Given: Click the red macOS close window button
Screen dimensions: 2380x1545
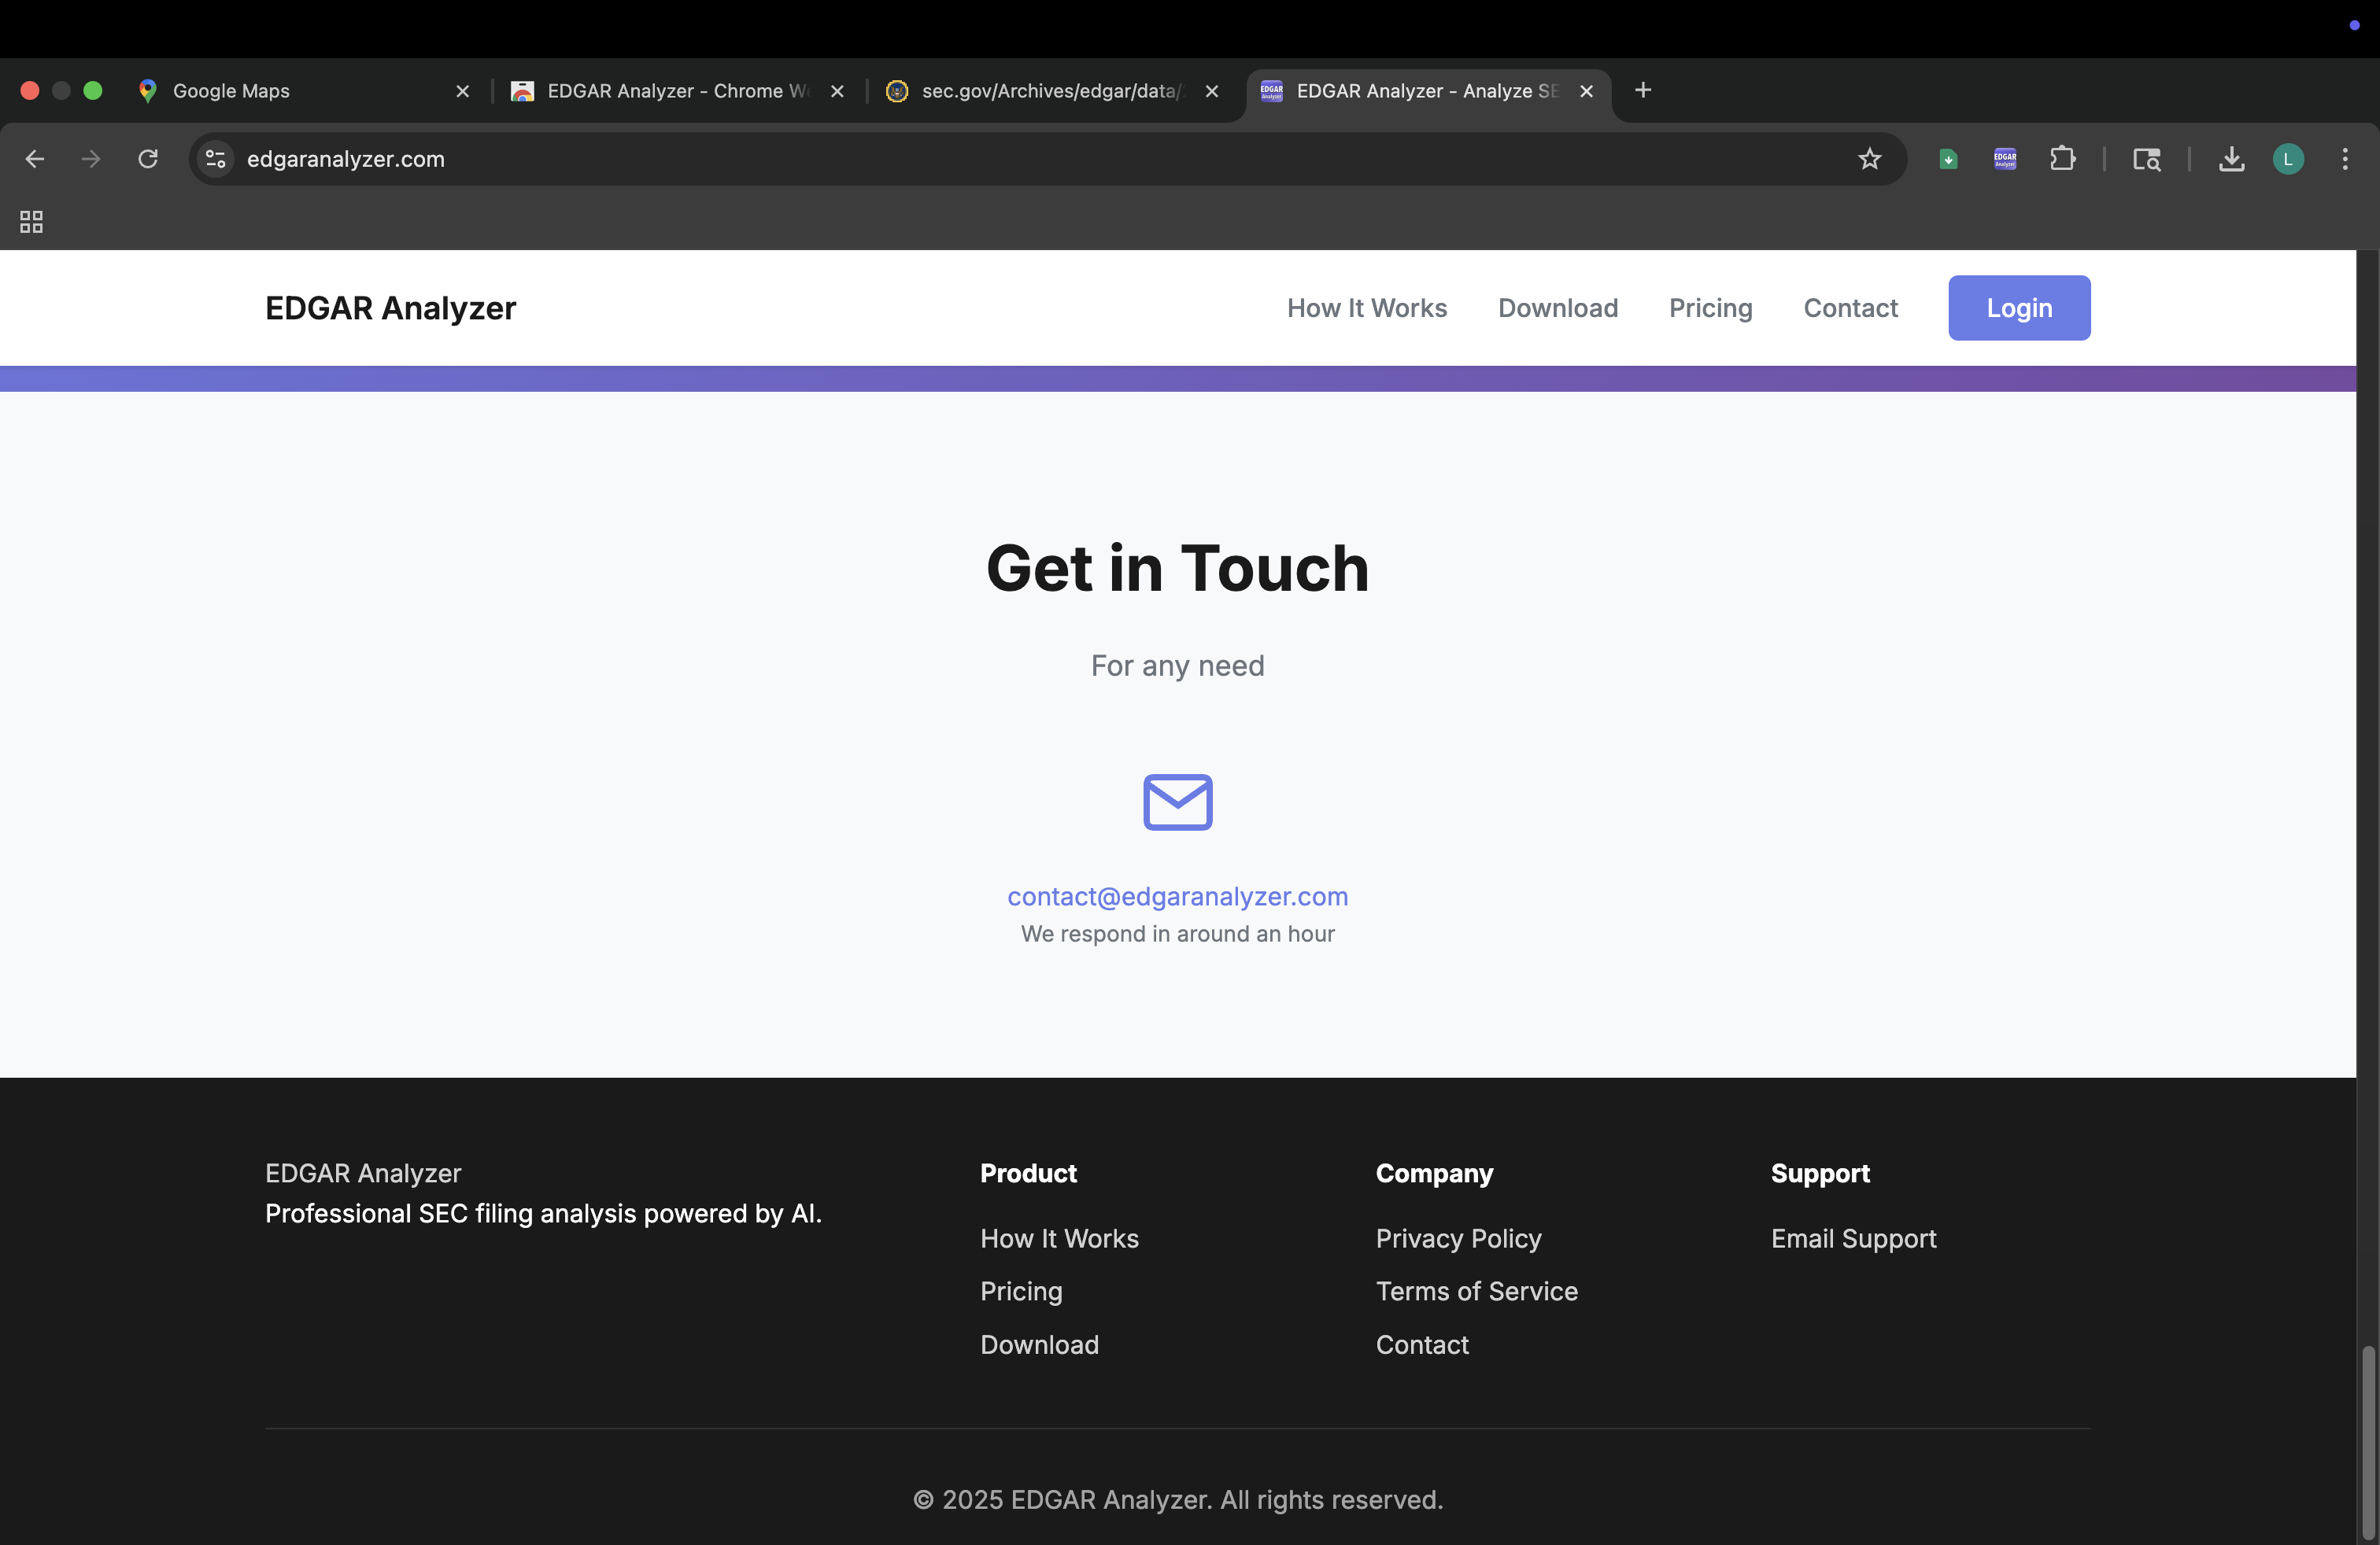Looking at the screenshot, I should coord(30,91).
